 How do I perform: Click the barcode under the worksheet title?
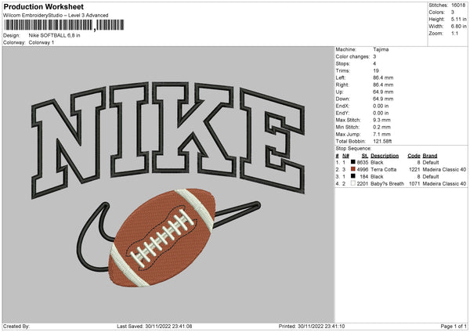[x=63, y=25]
